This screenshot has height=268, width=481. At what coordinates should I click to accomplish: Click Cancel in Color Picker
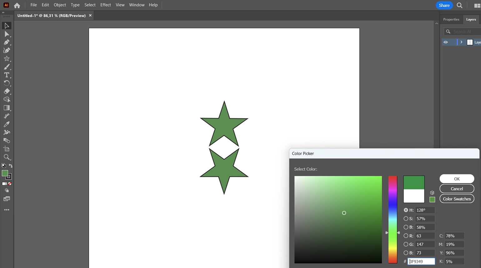tap(457, 189)
